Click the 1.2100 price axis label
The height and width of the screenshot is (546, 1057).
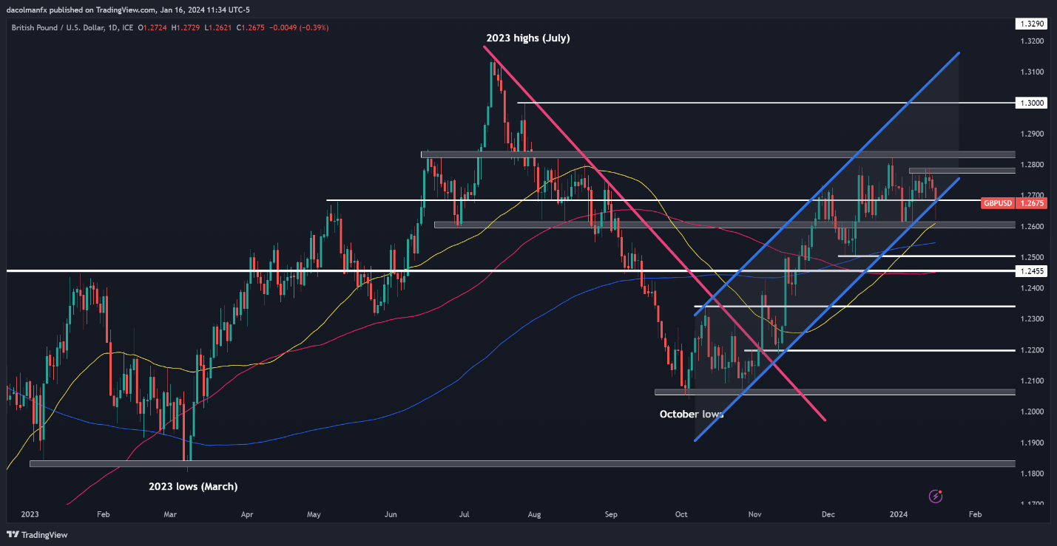pyautogui.click(x=1031, y=381)
